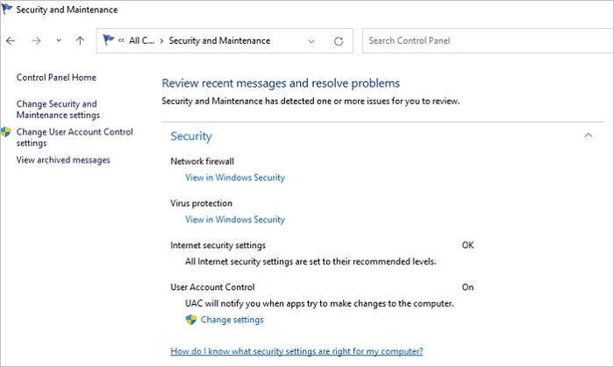Select the 'Virus protection' label
Image resolution: width=614 pixels, height=367 pixels.
pos(201,203)
